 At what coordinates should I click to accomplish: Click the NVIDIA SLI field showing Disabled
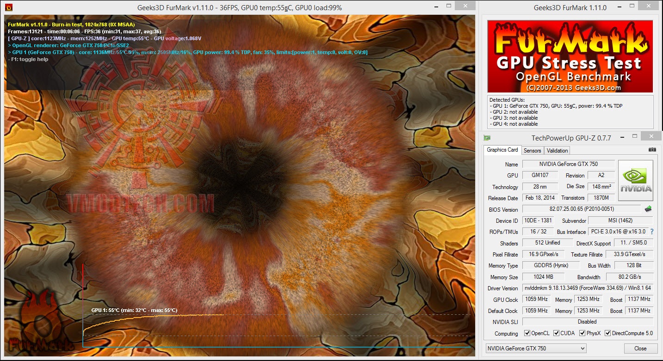click(588, 322)
